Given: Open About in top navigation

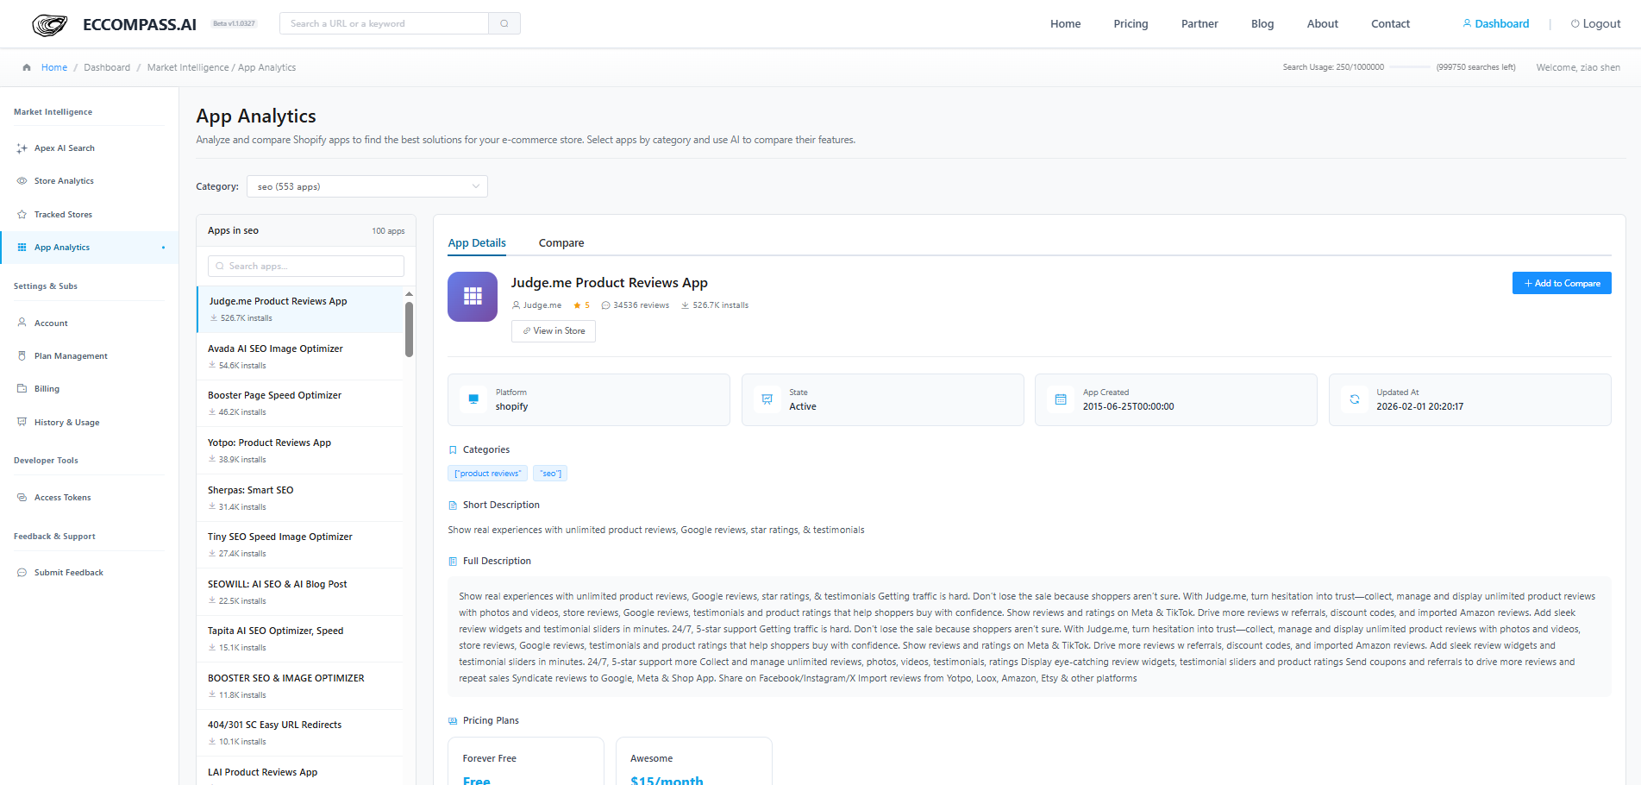Looking at the screenshot, I should [x=1322, y=24].
